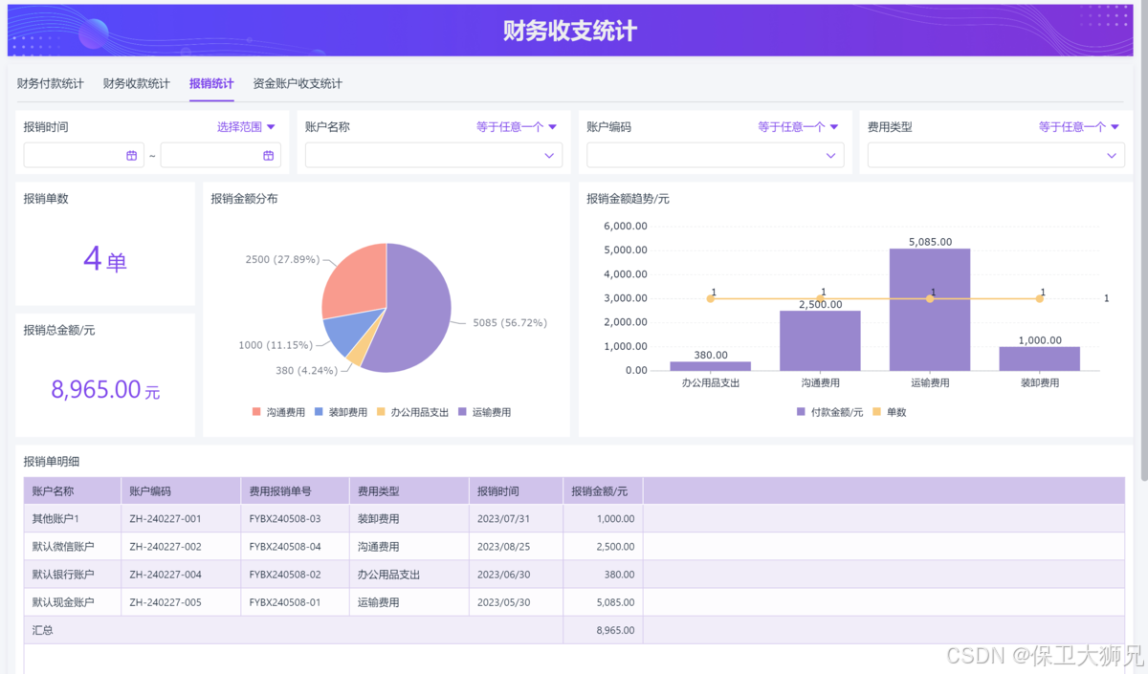Image resolution: width=1148 pixels, height=674 pixels.
Task: Click the 报销时间 column header in table
Action: (517, 491)
